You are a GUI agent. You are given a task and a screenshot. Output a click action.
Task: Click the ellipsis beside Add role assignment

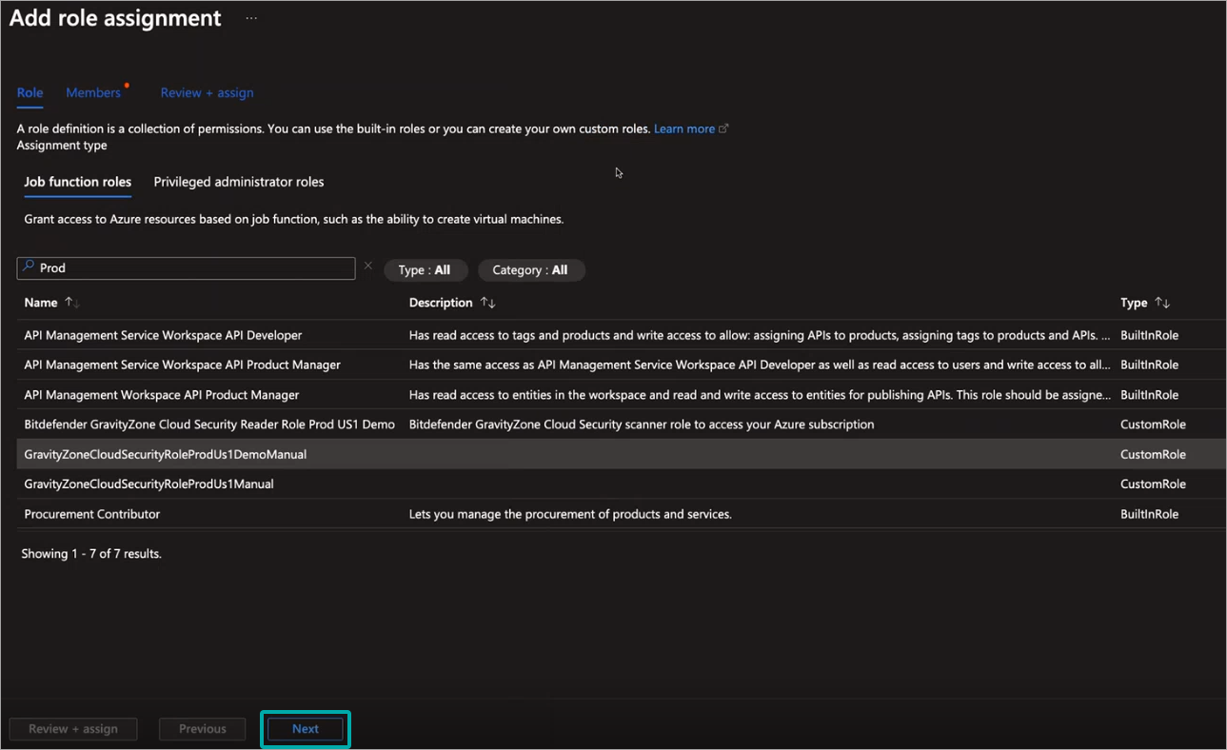pyautogui.click(x=251, y=19)
